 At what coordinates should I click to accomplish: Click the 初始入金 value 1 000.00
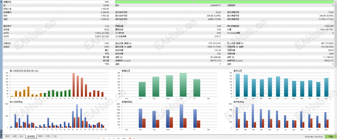coord(105,9)
